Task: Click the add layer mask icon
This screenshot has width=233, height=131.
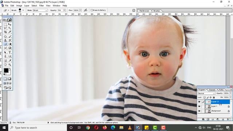Action: tap(208, 119)
